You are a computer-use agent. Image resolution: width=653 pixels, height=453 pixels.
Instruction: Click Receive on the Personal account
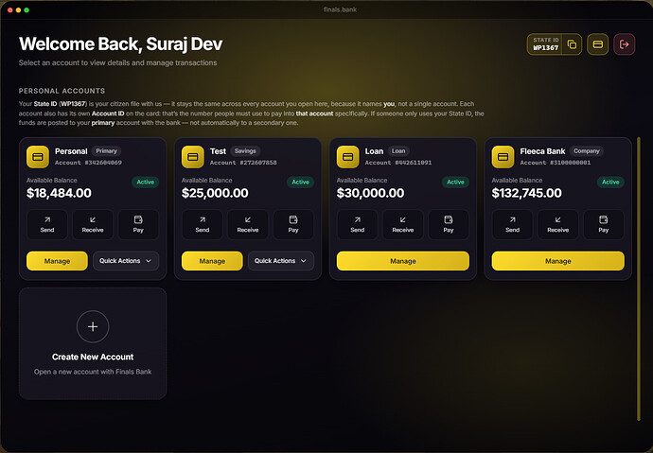coord(93,225)
